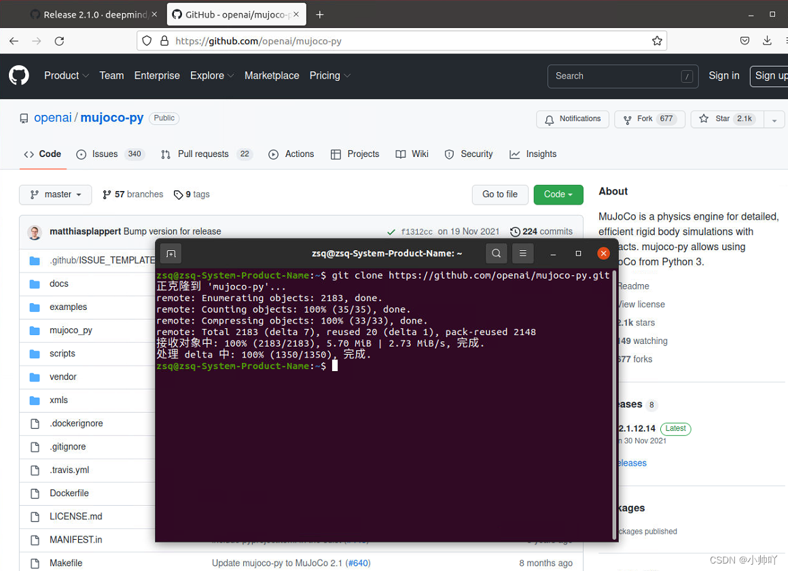Open a new browser tab with plus icon
The image size is (788, 571).
(320, 14)
